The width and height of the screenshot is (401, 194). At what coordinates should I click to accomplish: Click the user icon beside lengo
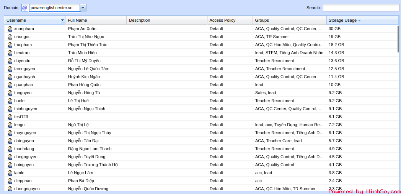[x=10, y=125]
